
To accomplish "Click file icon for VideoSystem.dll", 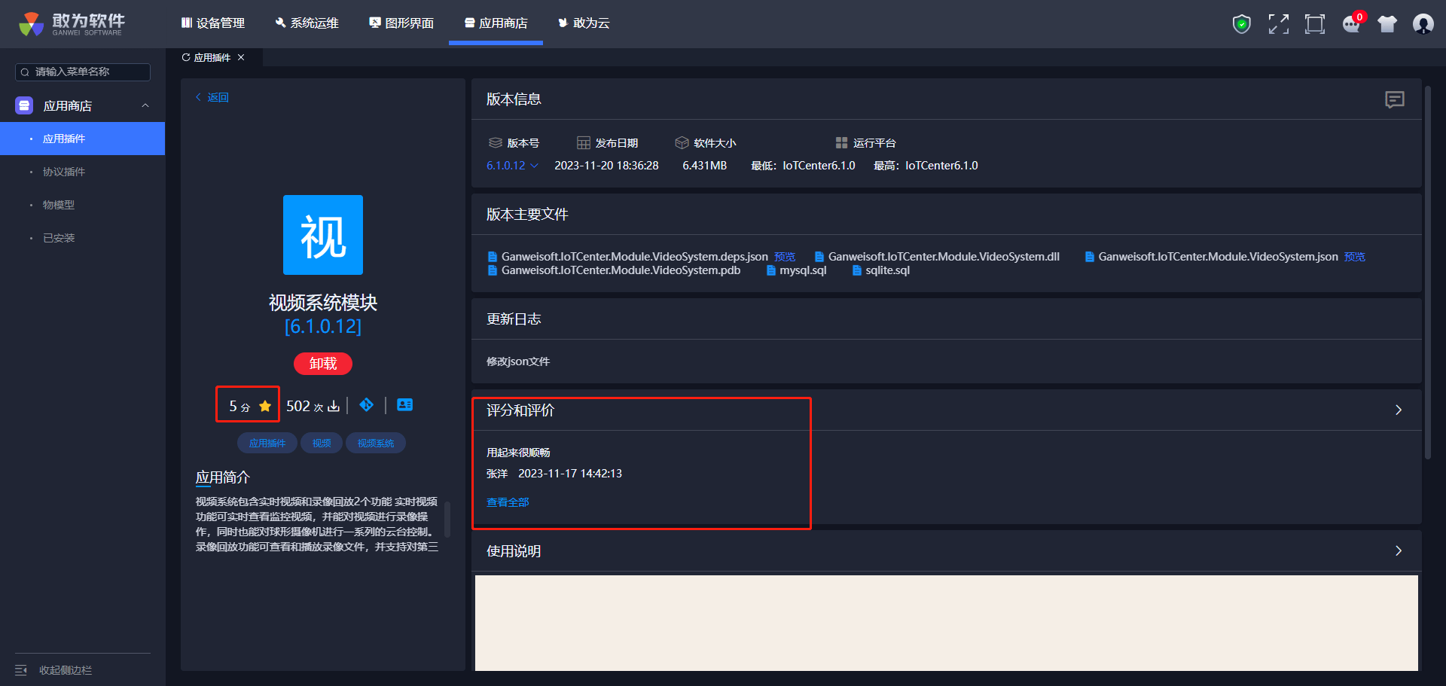I will [x=819, y=257].
